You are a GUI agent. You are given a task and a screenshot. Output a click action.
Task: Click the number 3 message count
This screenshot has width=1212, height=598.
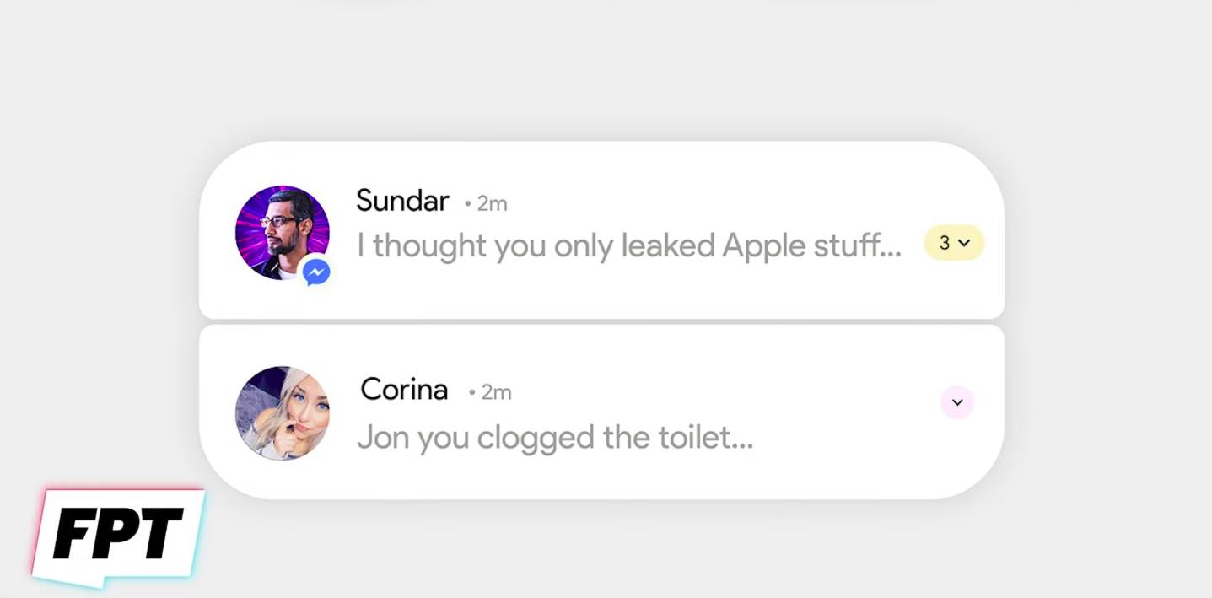pos(945,243)
